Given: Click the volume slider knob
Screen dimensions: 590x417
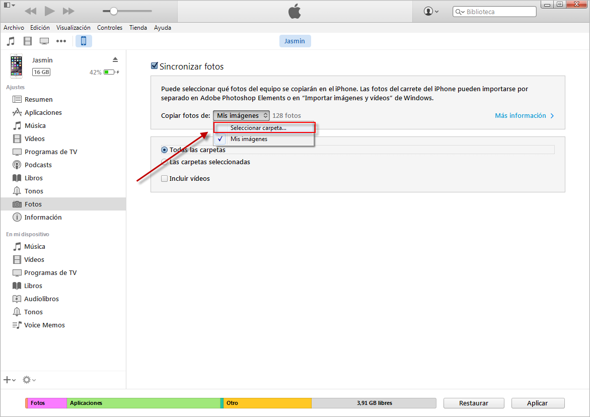Looking at the screenshot, I should tap(114, 11).
